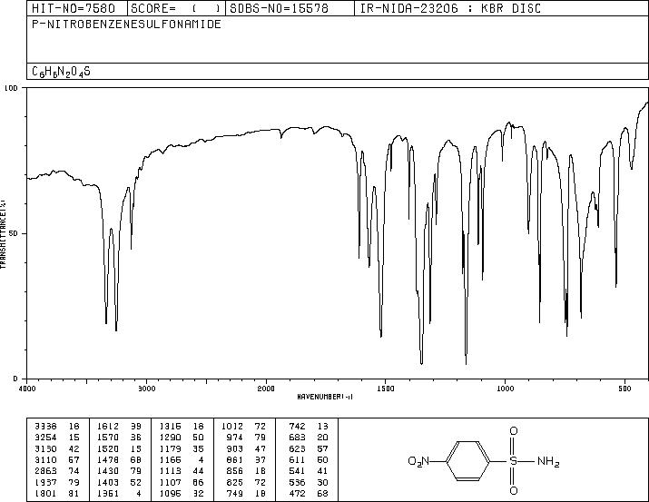Click the benzene ring in the structure
The height and width of the screenshot is (502, 649).
pyautogui.click(x=468, y=460)
